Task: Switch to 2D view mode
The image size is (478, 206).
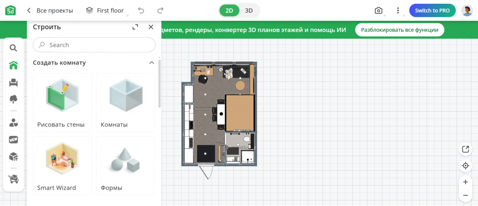Action: coord(229,10)
